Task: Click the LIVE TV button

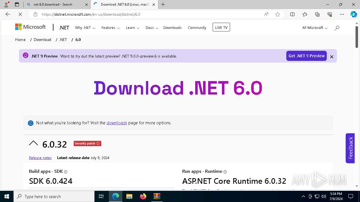Action: point(221,27)
